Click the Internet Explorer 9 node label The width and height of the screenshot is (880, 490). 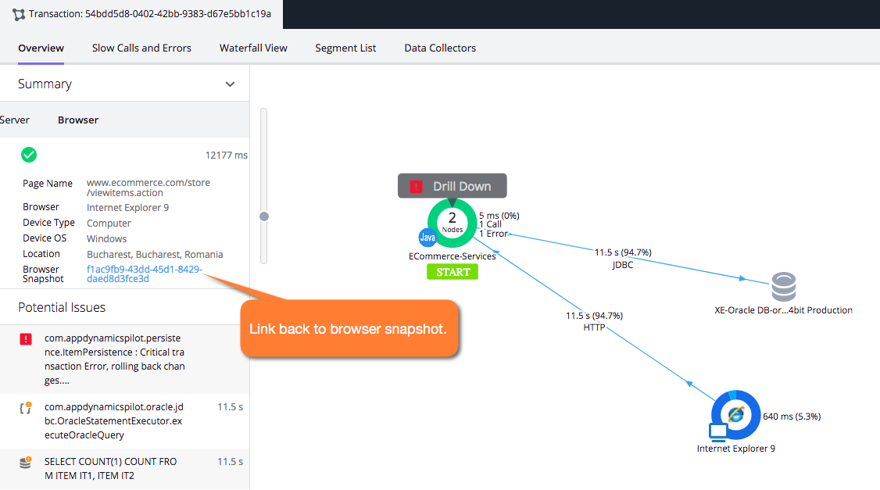(735, 449)
